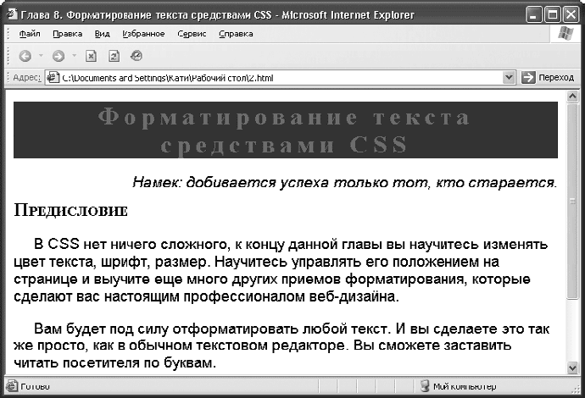Click the Windows flag logo in the menu bar

pos(565,34)
